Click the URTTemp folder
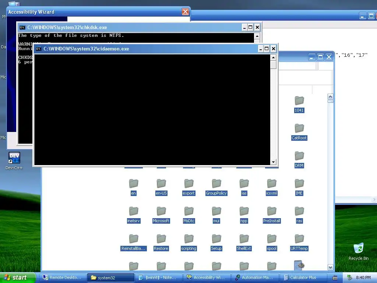Image resolution: width=377 pixels, height=283 pixels. pos(299,243)
